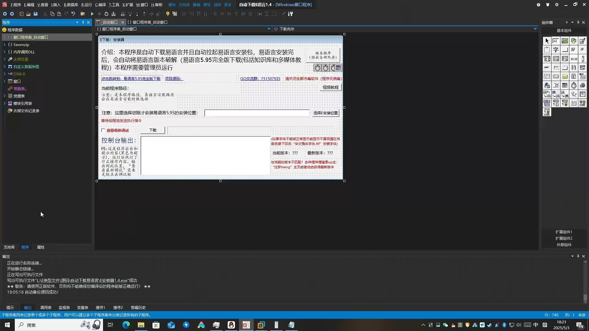
Task: Expand the Sevenzip tree node
Action: coord(4,44)
